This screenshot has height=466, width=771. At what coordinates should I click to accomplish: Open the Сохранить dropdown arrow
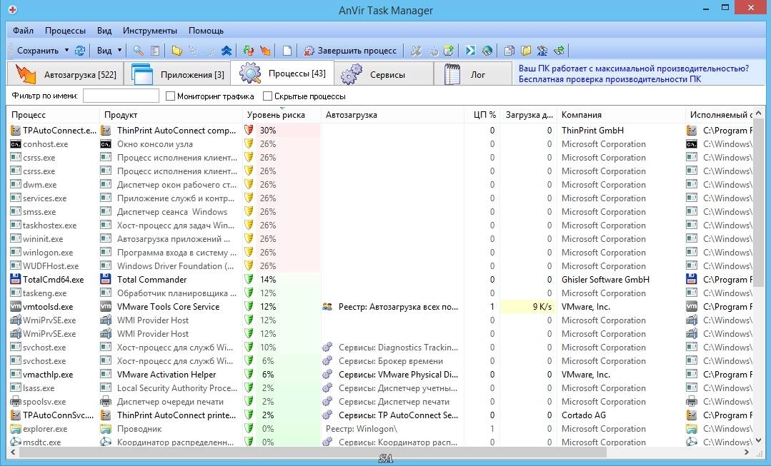[67, 50]
